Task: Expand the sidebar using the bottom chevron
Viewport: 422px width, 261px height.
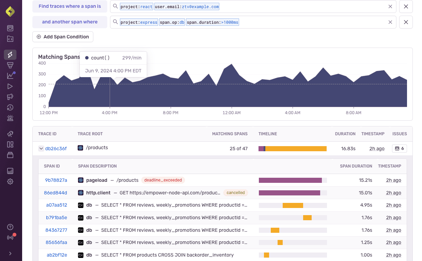Action: click(x=10, y=253)
